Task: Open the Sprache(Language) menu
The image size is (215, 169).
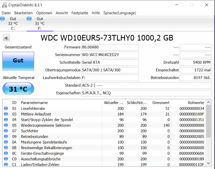Action: pos(120,13)
